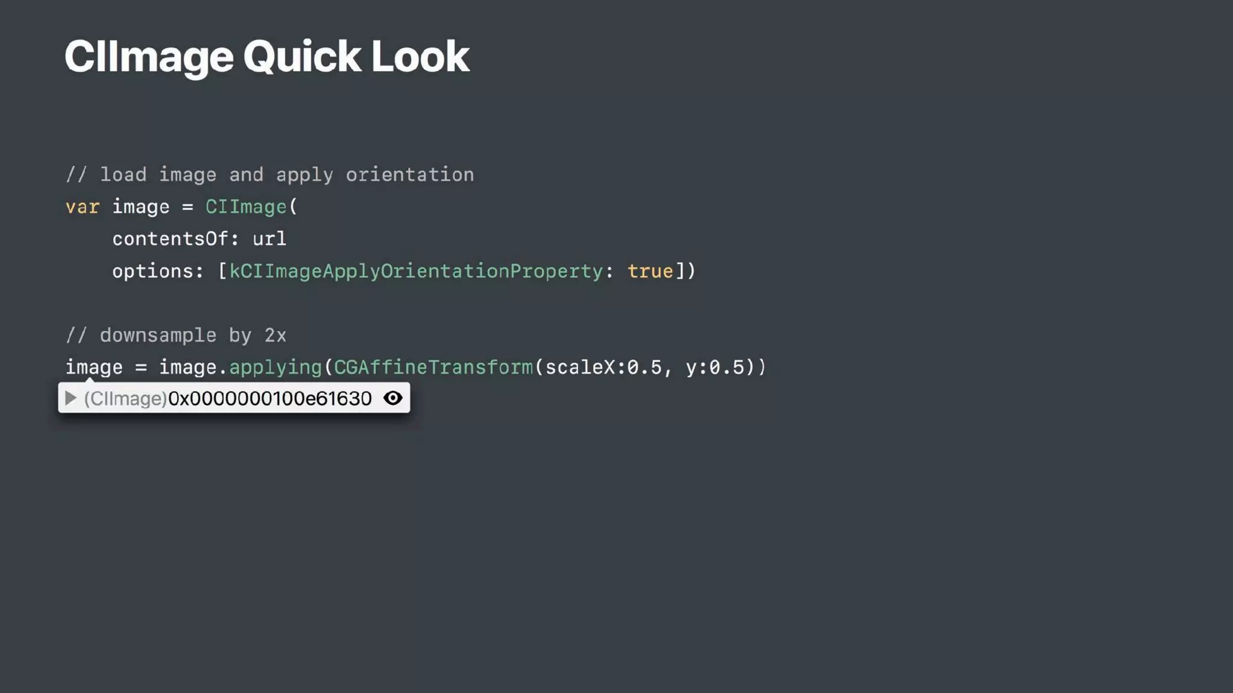
Task: Click the gray (CIImage) type label in popup
Action: tap(125, 398)
